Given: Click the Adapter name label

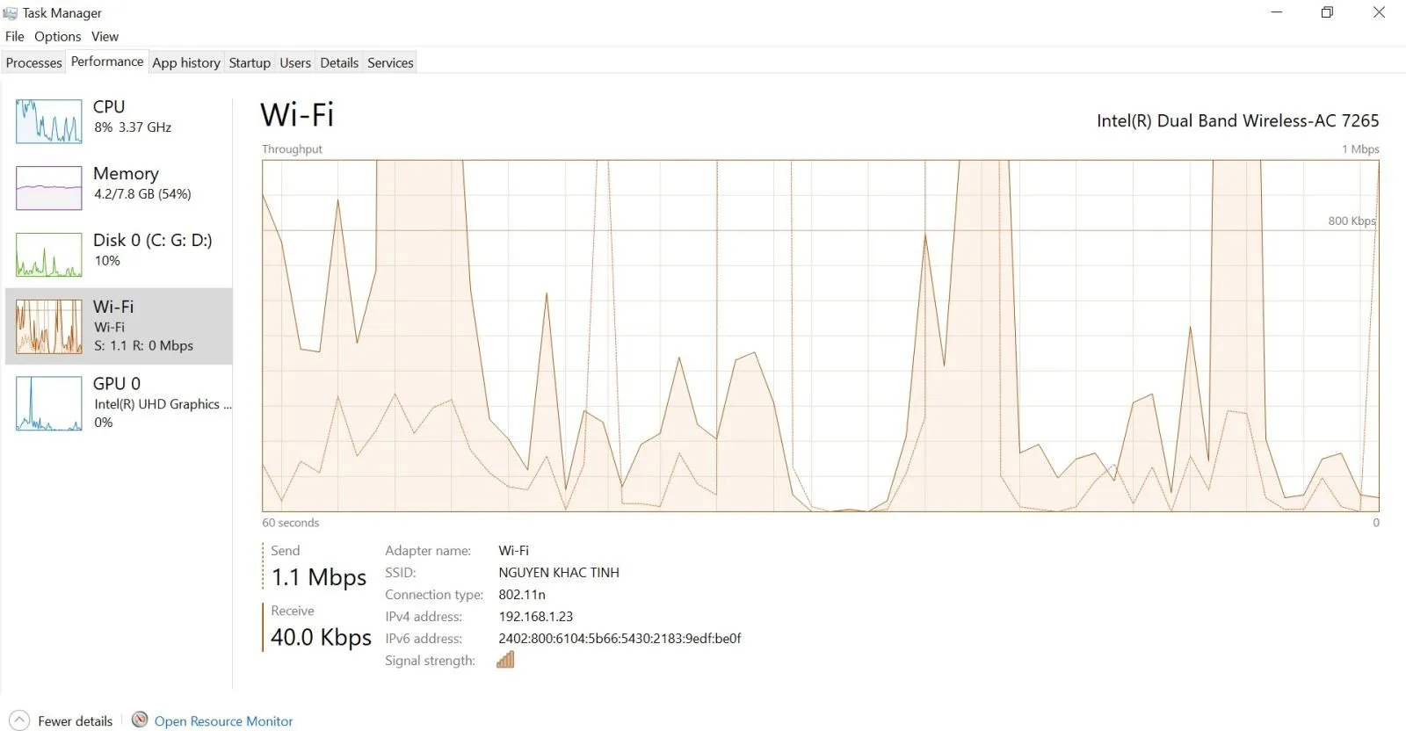Looking at the screenshot, I should [428, 550].
